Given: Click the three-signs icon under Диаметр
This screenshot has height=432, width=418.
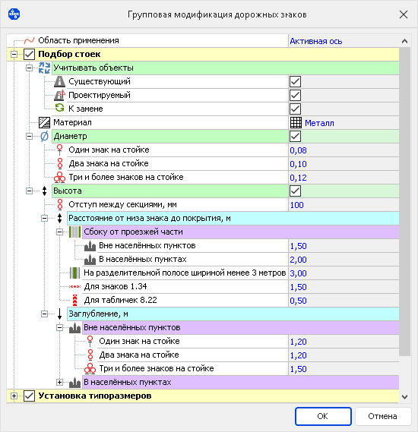Looking at the screenshot, I should (59, 177).
